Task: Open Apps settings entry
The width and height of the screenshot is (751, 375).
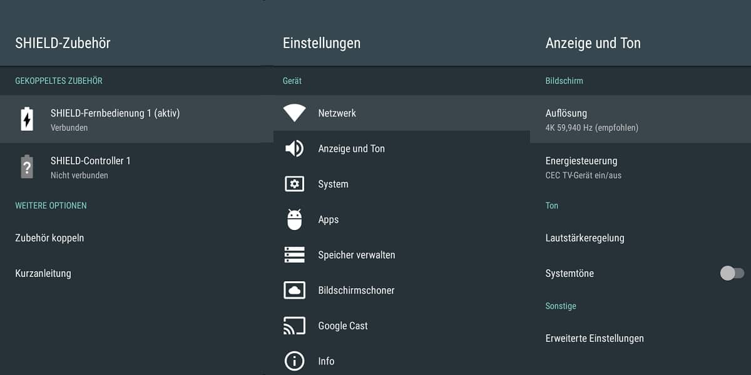Action: coord(401,219)
